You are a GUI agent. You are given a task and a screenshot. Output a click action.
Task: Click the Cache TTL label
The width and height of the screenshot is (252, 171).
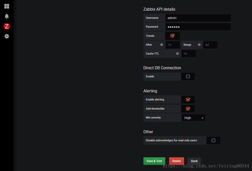(x=152, y=54)
